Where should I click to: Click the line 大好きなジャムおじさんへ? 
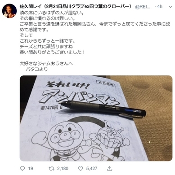click(46, 63)
